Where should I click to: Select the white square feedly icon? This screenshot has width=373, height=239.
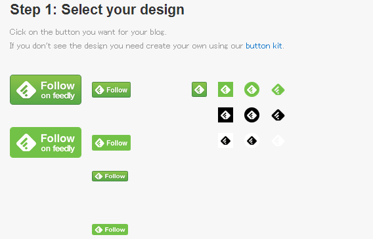pos(225,141)
